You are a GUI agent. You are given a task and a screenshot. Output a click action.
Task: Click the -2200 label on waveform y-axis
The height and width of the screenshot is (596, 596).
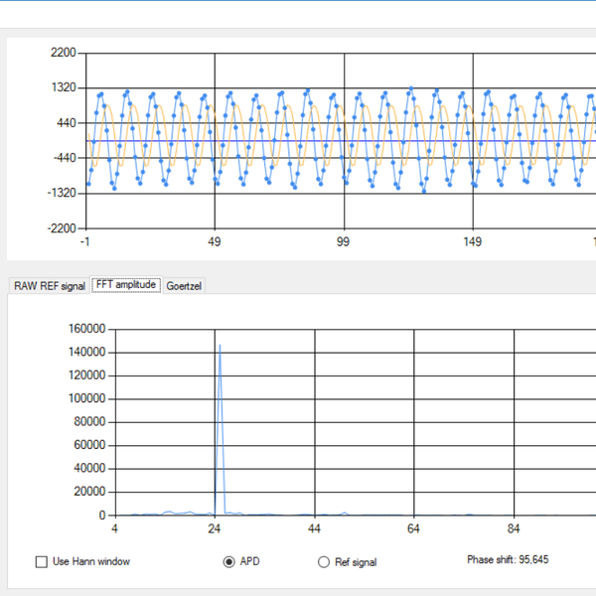(x=61, y=227)
